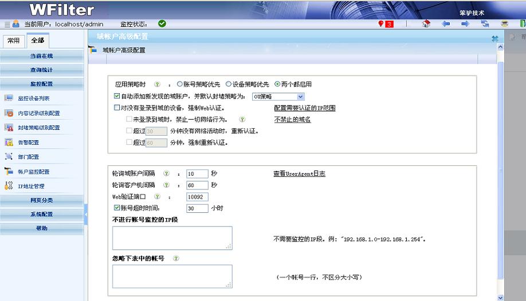Screen dimensions: 526x301
Task: Click the blue forward arrow icon
Action: pyautogui.click(x=465, y=24)
